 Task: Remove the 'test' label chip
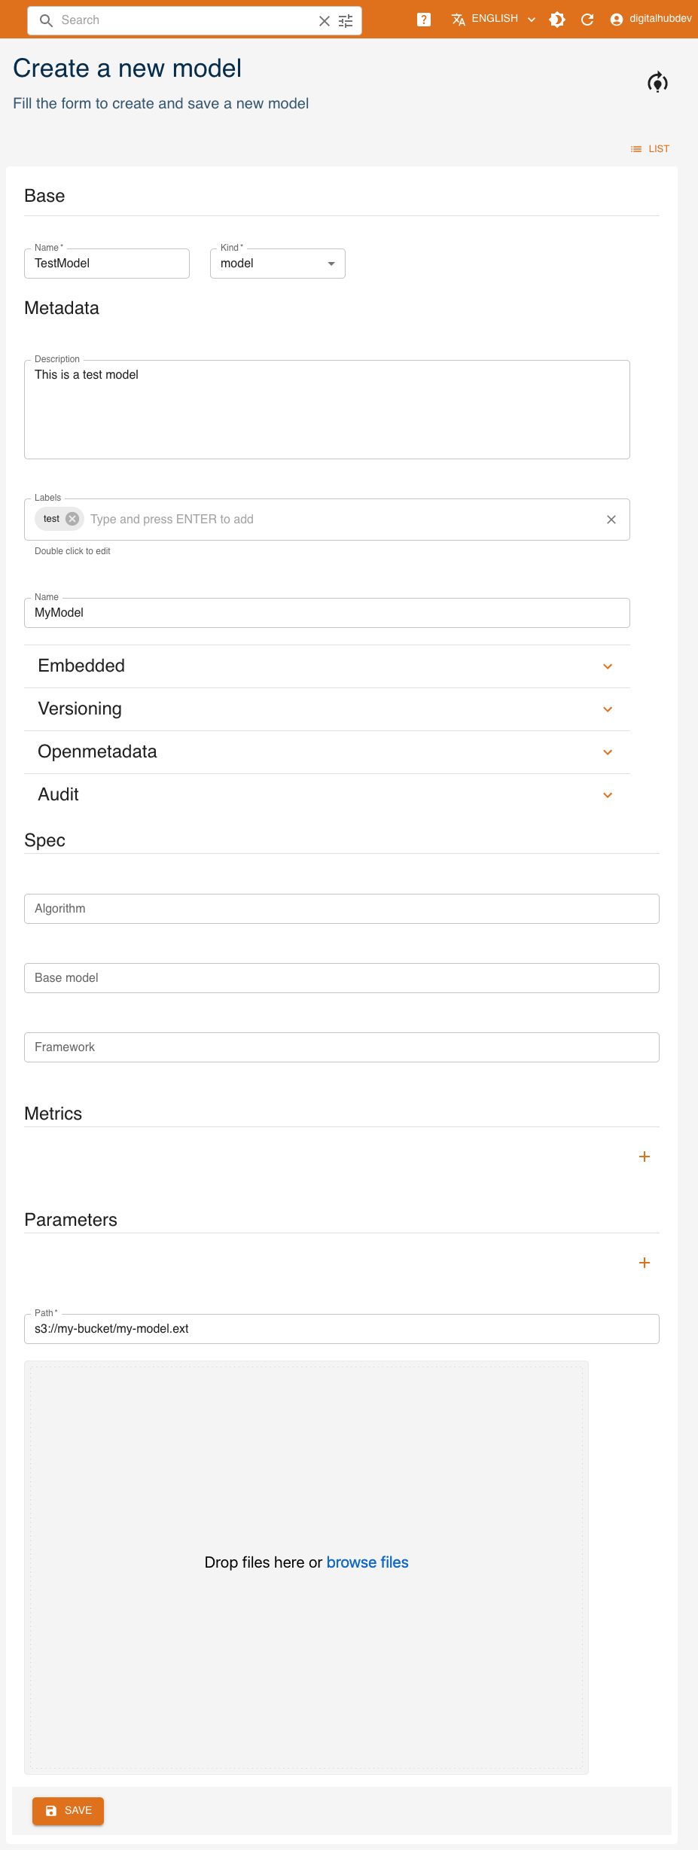72,519
